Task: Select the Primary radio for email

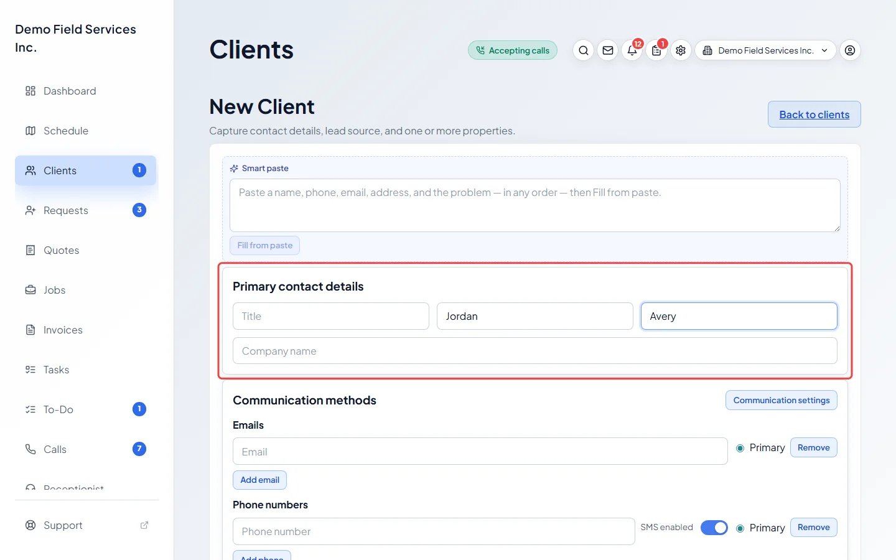Action: (x=740, y=448)
